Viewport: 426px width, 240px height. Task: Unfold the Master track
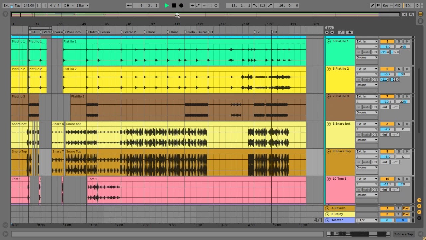coord(327,220)
